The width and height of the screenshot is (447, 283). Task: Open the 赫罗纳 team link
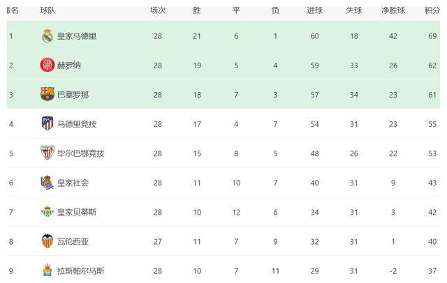(68, 65)
